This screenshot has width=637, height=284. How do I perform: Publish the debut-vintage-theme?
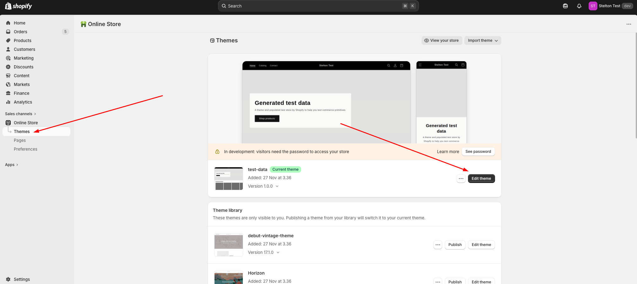point(455,245)
